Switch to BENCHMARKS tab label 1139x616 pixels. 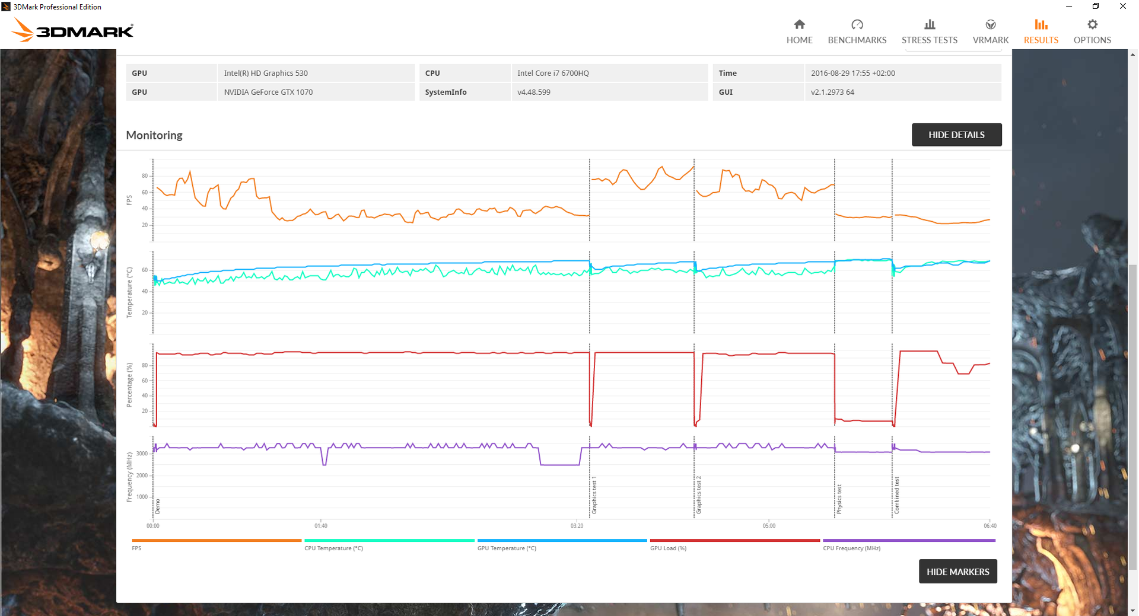pyautogui.click(x=857, y=40)
